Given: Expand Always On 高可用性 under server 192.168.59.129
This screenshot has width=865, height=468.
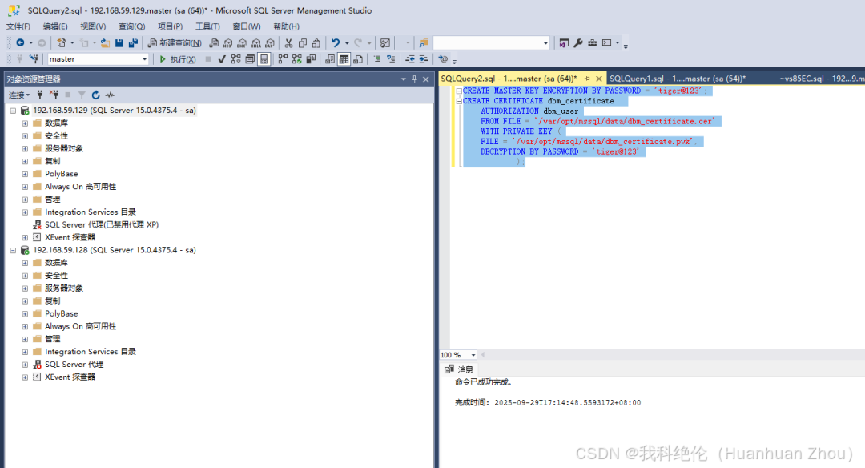Looking at the screenshot, I should click(x=25, y=187).
